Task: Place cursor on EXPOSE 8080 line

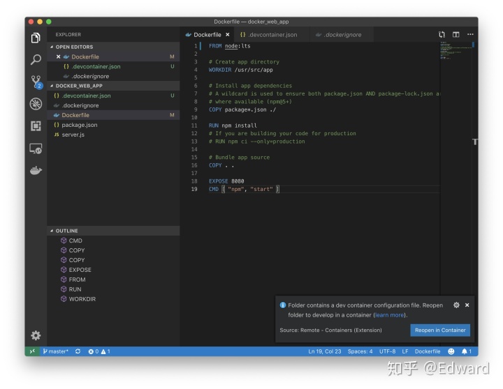Action: pos(226,181)
